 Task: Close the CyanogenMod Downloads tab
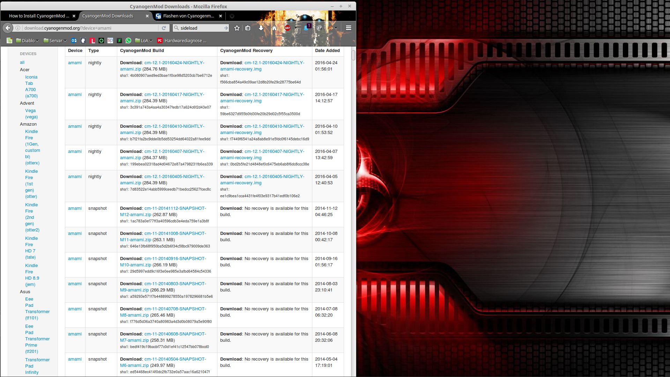147,16
